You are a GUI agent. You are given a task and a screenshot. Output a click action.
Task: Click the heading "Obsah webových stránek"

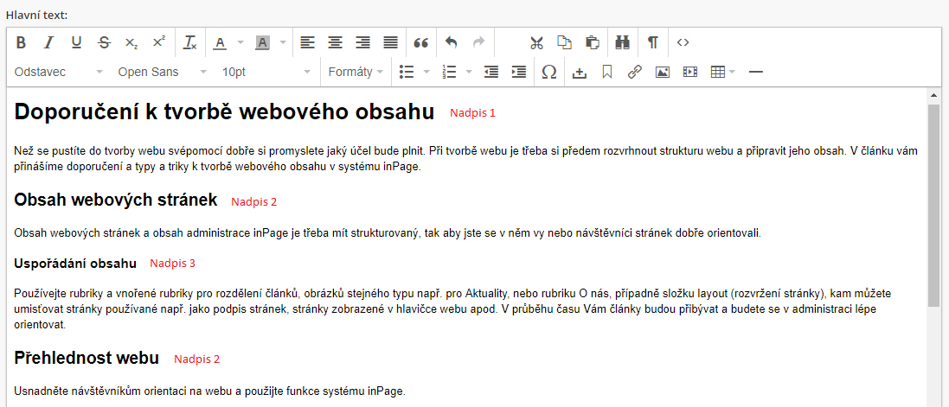point(115,200)
